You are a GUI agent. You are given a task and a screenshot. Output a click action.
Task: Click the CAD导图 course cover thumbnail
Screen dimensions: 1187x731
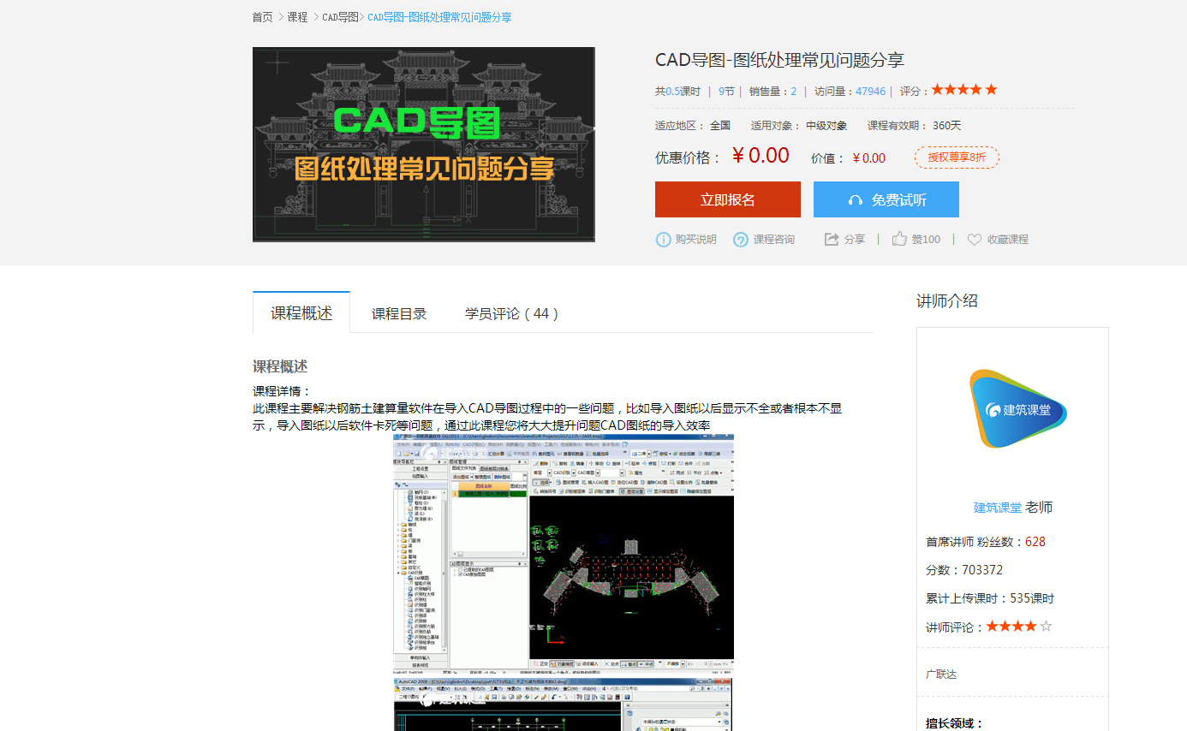[423, 144]
